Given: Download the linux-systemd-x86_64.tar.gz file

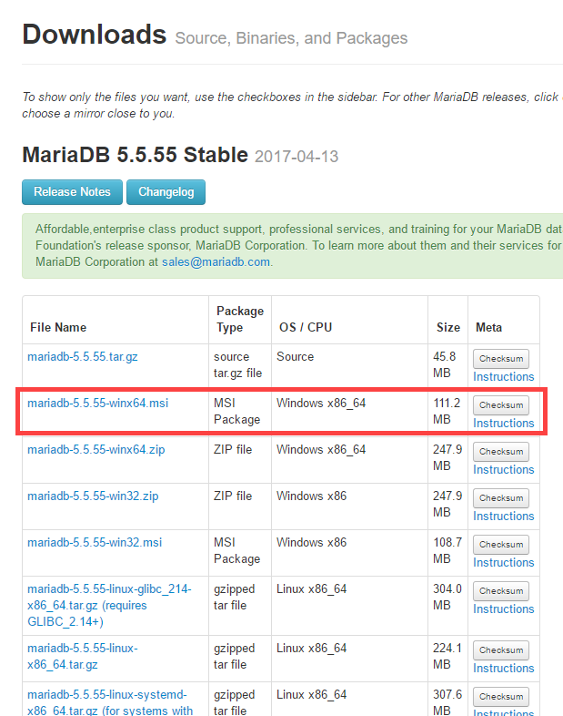Looking at the screenshot, I should [x=110, y=702].
